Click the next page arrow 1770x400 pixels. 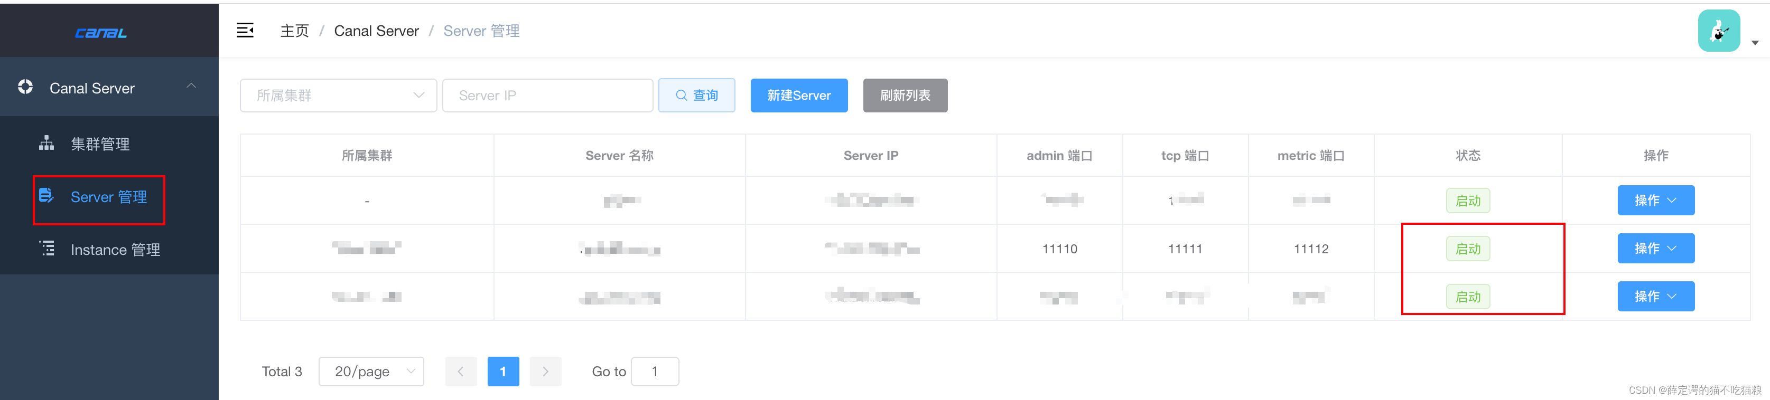(x=546, y=371)
